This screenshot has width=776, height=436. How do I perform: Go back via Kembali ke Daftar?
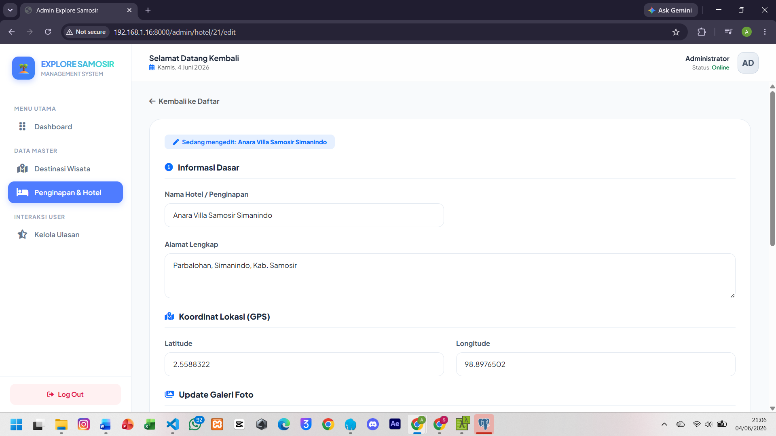click(184, 101)
